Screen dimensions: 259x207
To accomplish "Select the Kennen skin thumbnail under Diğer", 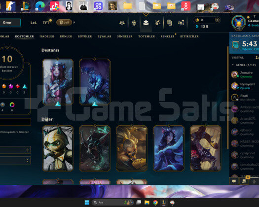I will click(58, 148).
